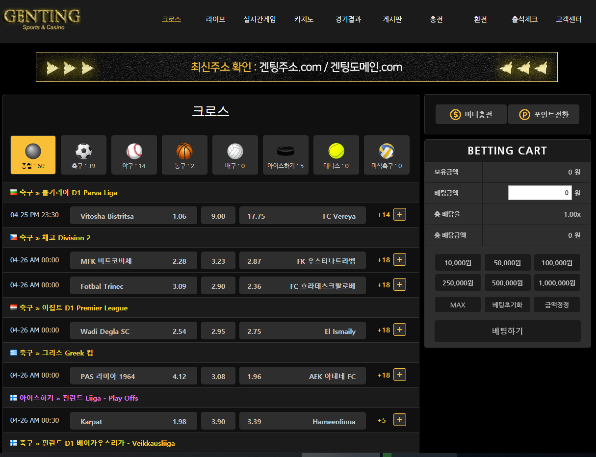
Task: Expand more bets for Vitosha Bistritsa match
Action: tap(400, 215)
